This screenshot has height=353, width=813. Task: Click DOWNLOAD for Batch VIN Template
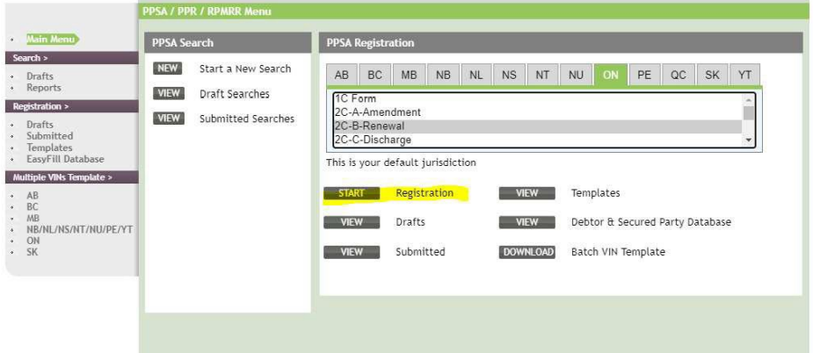pyautogui.click(x=526, y=252)
